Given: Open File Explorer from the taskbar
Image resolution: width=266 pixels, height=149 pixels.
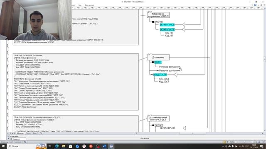Looking at the screenshot, I should [x=64, y=146].
